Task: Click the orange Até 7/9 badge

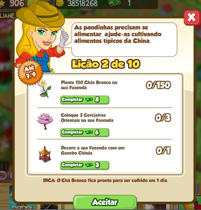Action: click(x=30, y=72)
